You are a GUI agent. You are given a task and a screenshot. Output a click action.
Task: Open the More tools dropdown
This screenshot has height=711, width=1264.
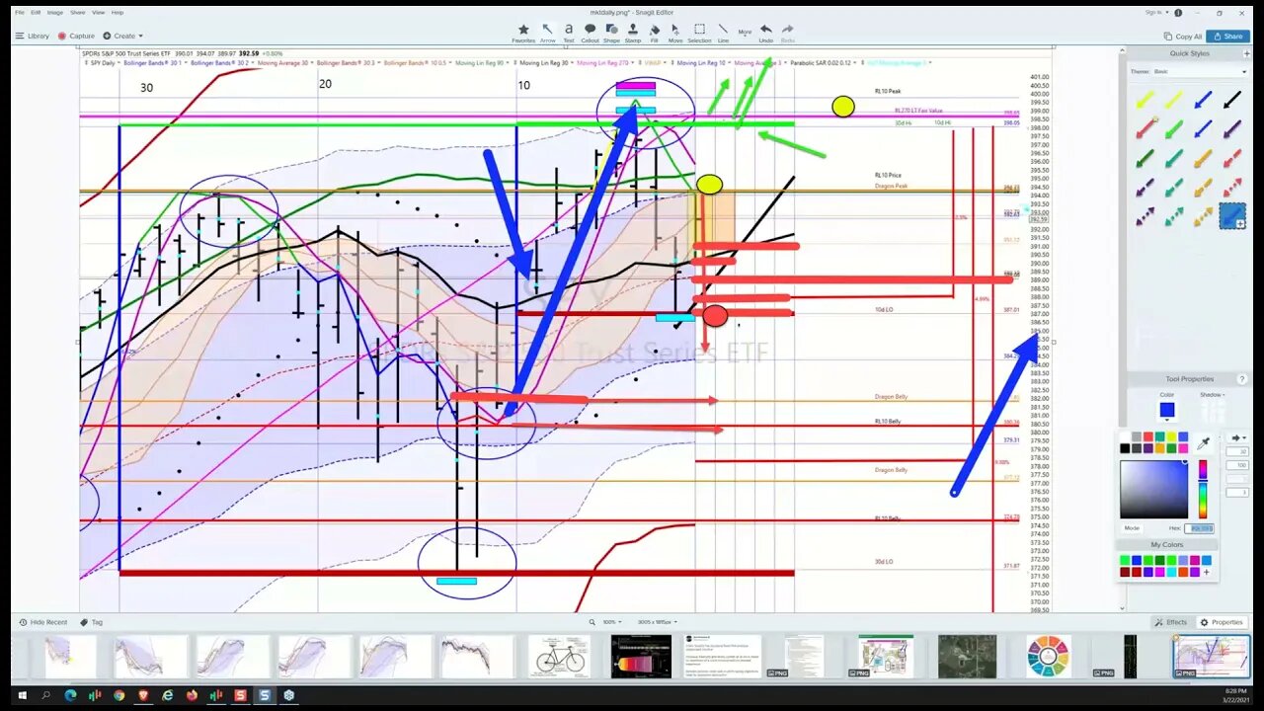click(x=745, y=32)
